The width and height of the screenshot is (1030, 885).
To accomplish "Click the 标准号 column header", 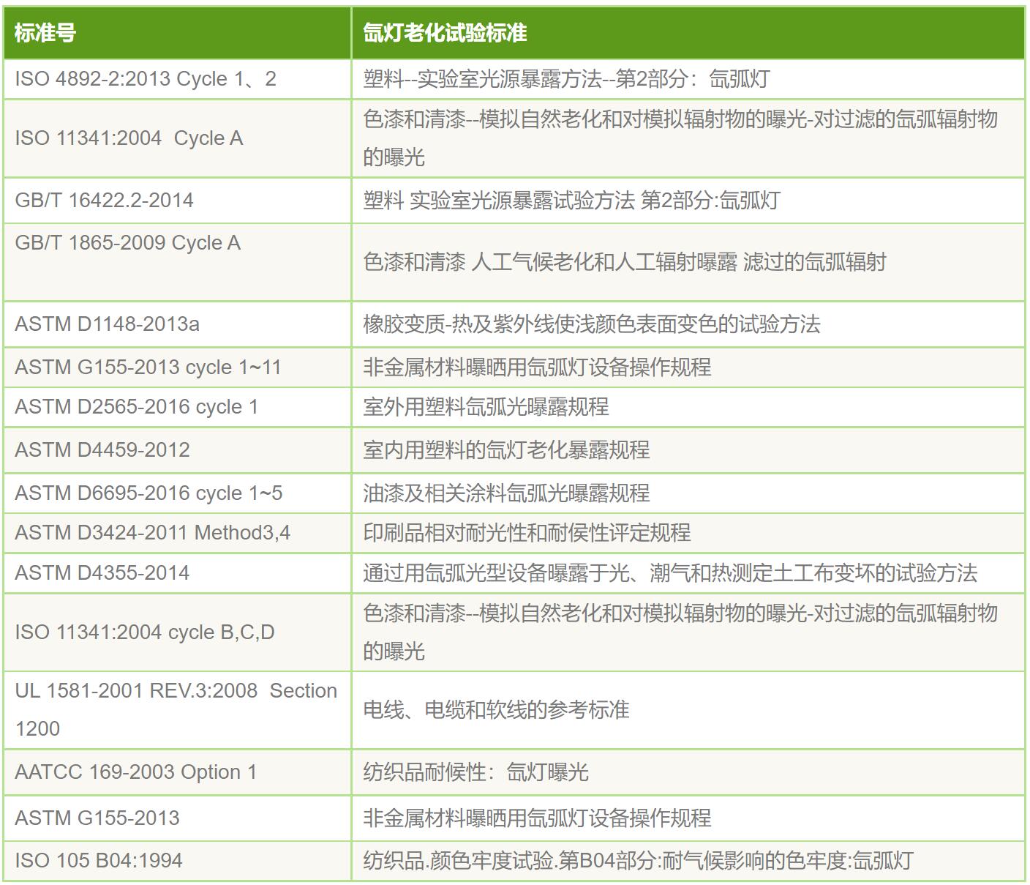I will click(x=177, y=33).
